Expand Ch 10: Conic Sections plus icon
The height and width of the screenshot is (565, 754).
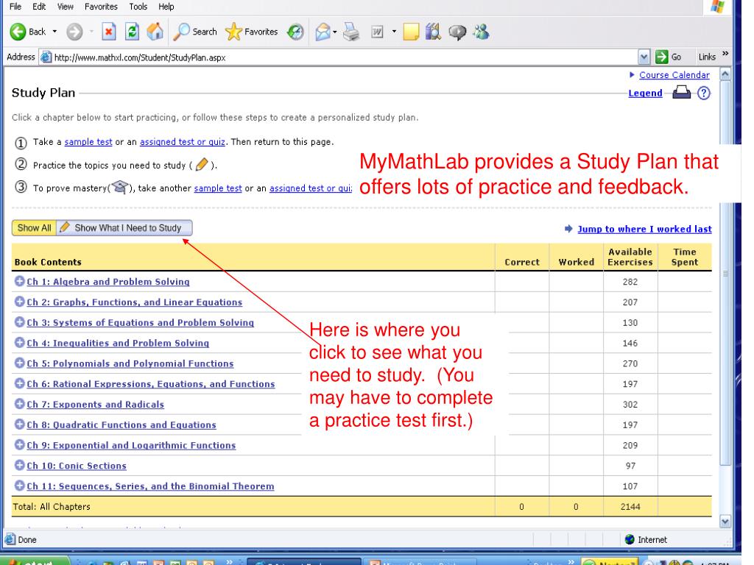coord(19,466)
